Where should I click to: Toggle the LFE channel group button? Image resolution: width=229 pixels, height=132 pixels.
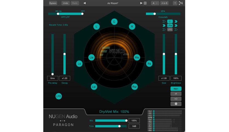[170, 29]
